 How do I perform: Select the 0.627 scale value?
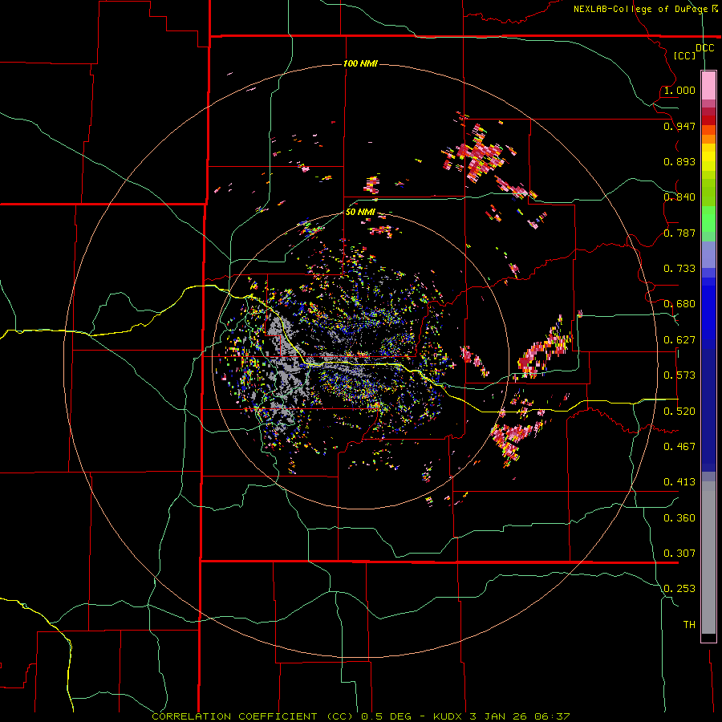pyautogui.click(x=679, y=339)
